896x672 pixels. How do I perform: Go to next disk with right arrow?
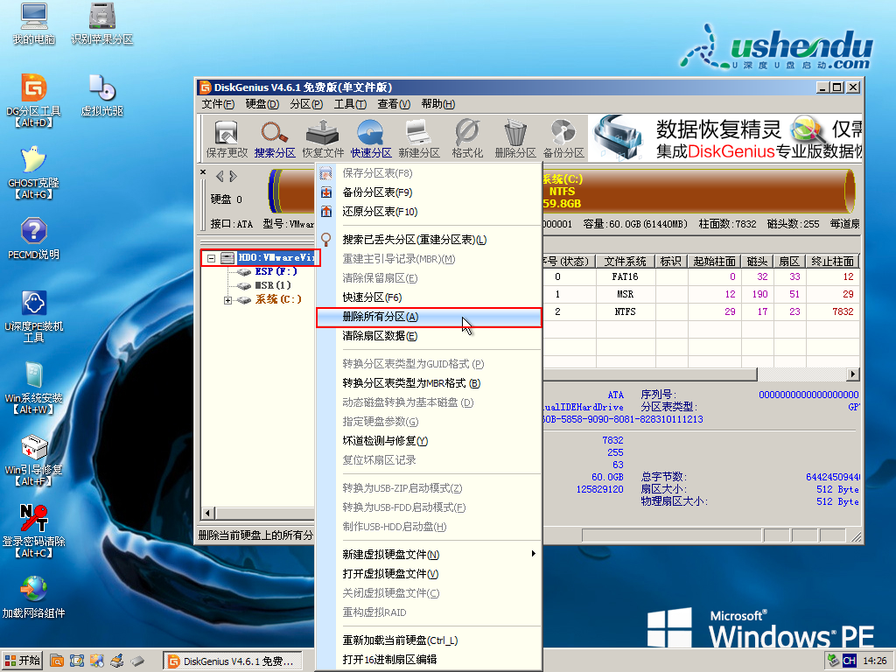(x=233, y=176)
